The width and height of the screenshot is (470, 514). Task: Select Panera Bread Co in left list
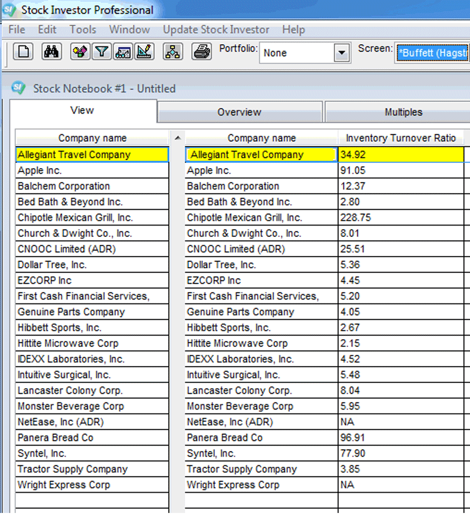pos(92,438)
